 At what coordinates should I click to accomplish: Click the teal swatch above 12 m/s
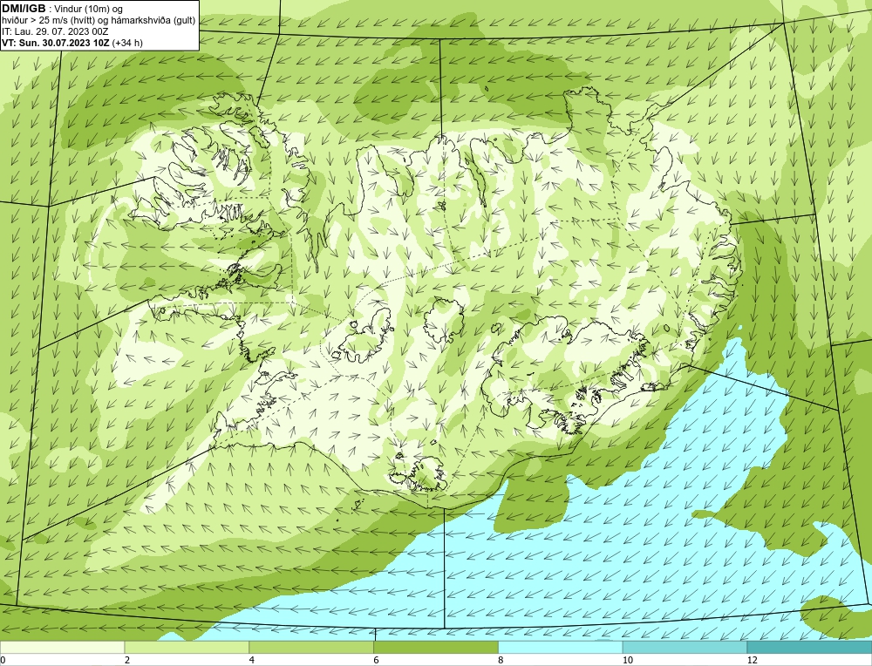[x=810, y=647]
